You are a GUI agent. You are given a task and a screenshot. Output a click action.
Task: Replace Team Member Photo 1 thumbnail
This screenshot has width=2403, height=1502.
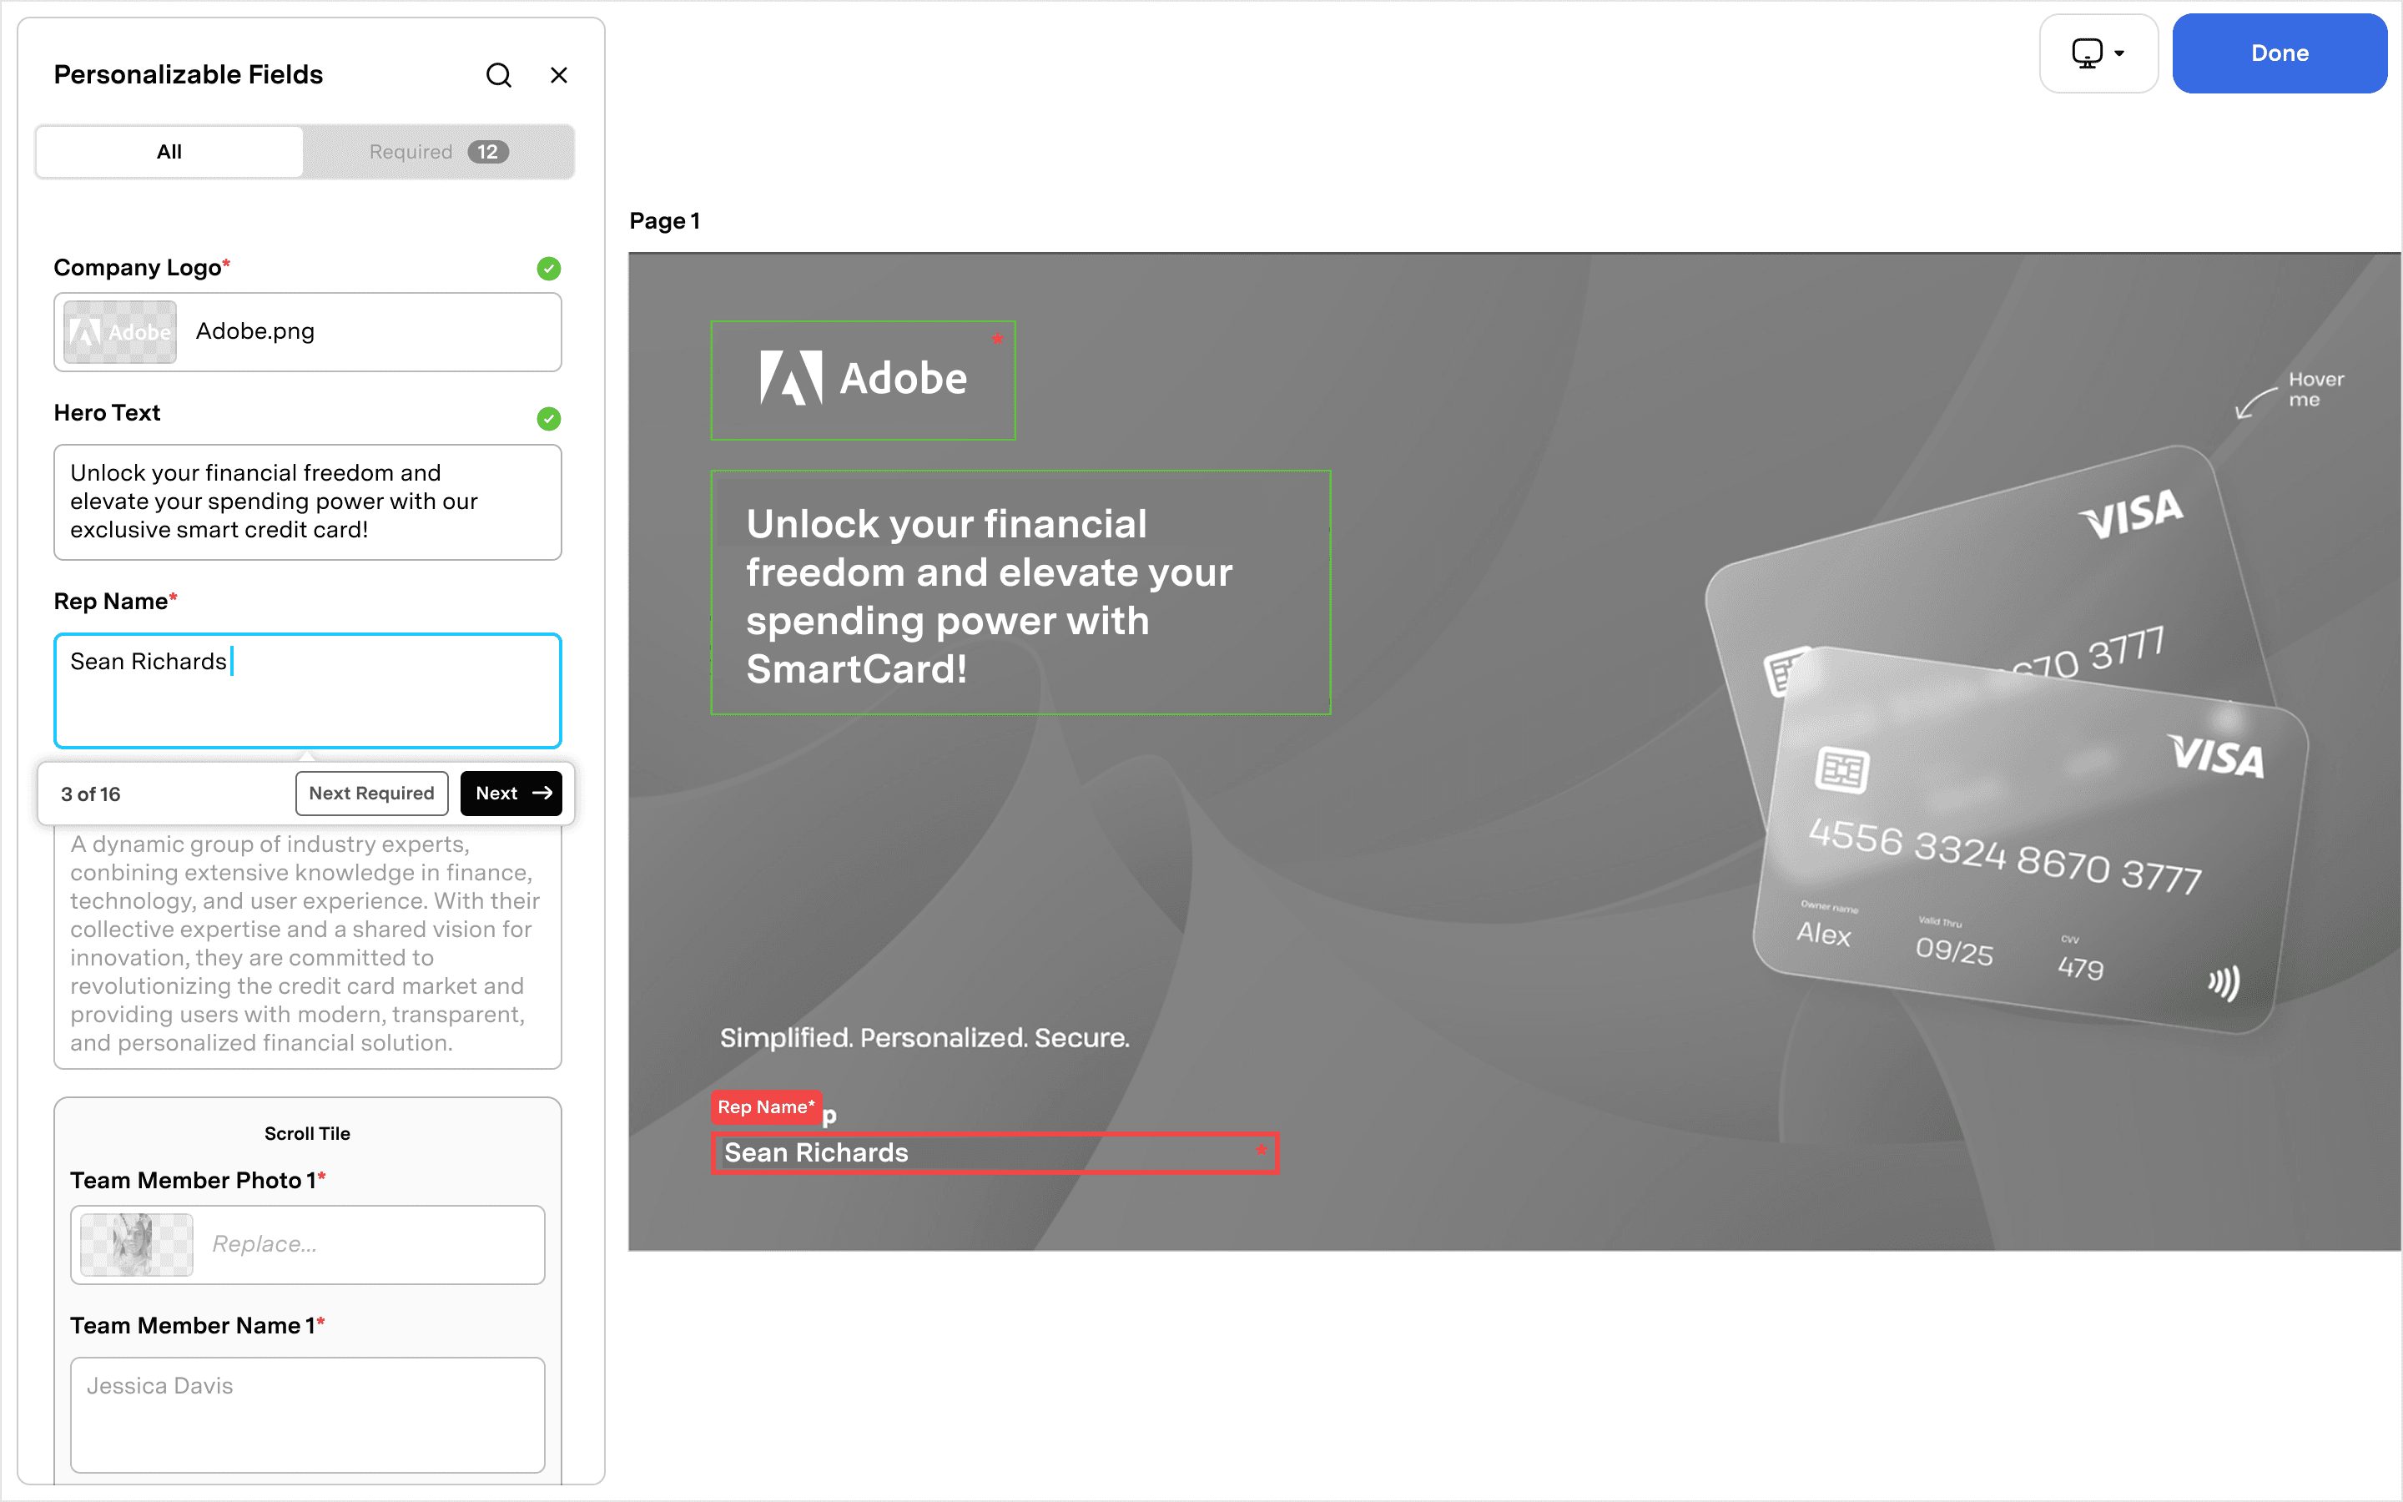coord(137,1245)
